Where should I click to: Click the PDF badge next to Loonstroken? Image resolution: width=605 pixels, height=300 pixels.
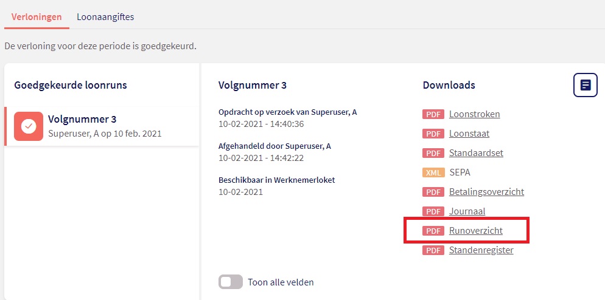coord(433,114)
